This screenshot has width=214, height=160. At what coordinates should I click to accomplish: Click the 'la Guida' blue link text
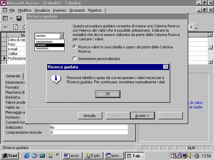(x=196, y=107)
